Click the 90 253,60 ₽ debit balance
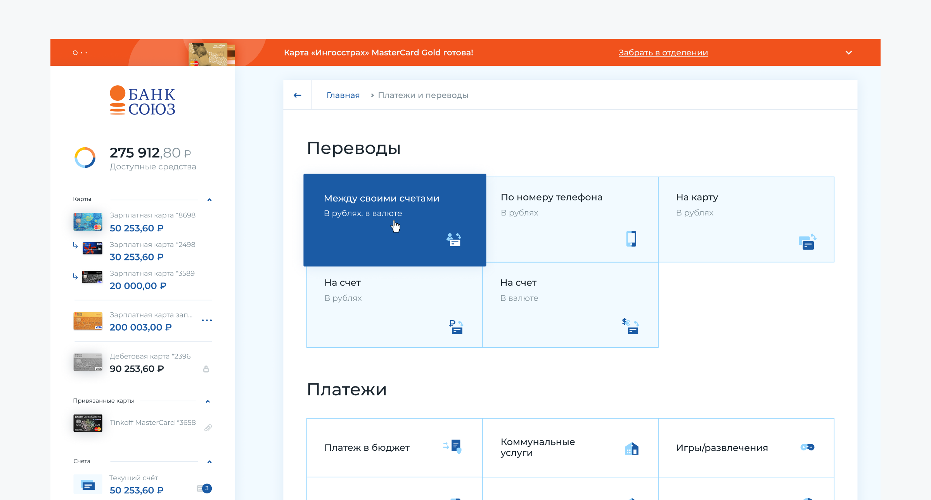 point(137,369)
